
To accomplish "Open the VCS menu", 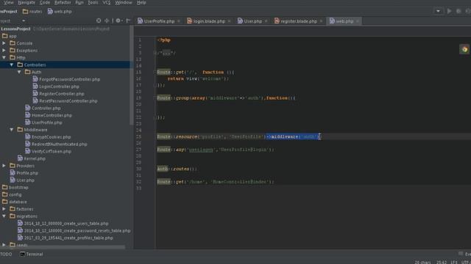I will (106, 2).
